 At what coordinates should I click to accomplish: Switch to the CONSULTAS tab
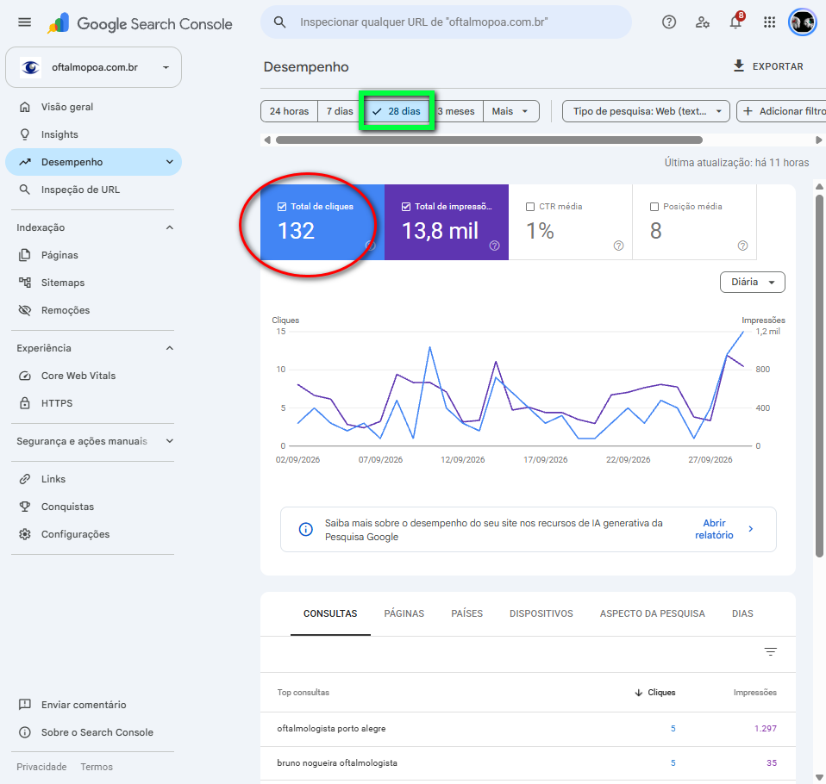point(330,613)
